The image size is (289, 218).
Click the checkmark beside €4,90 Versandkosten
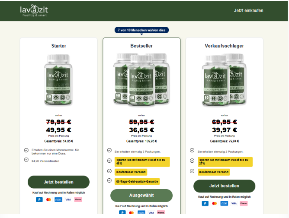[26, 160]
